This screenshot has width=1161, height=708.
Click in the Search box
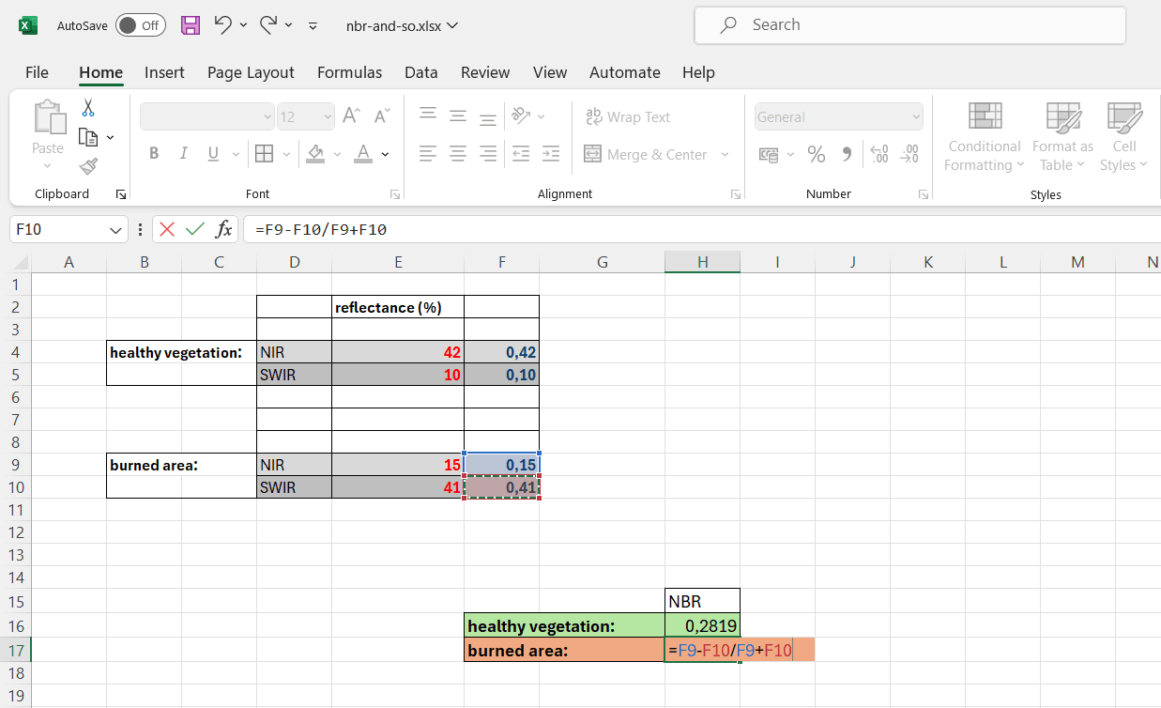[x=909, y=25]
